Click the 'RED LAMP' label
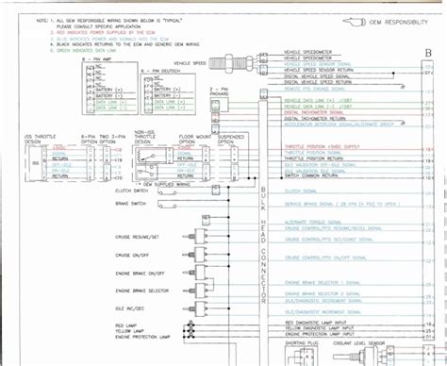Image resolution: width=447 pixels, height=366 pixels. click(x=125, y=325)
